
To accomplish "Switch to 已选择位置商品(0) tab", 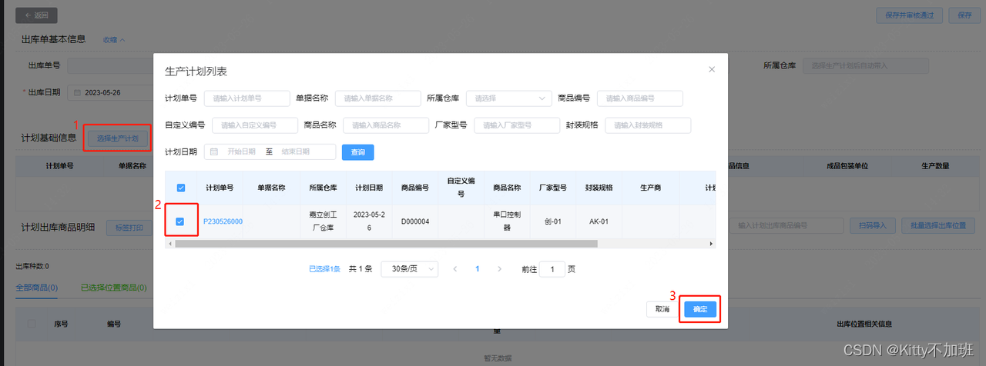I will pos(114,288).
